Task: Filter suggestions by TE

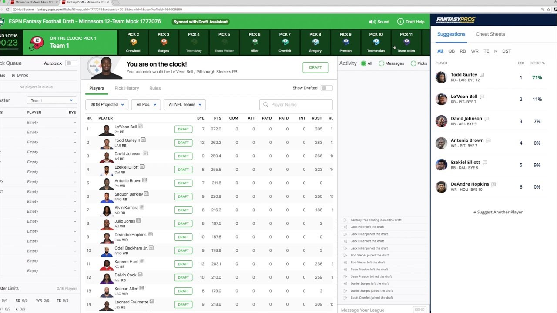Action: coord(487,51)
